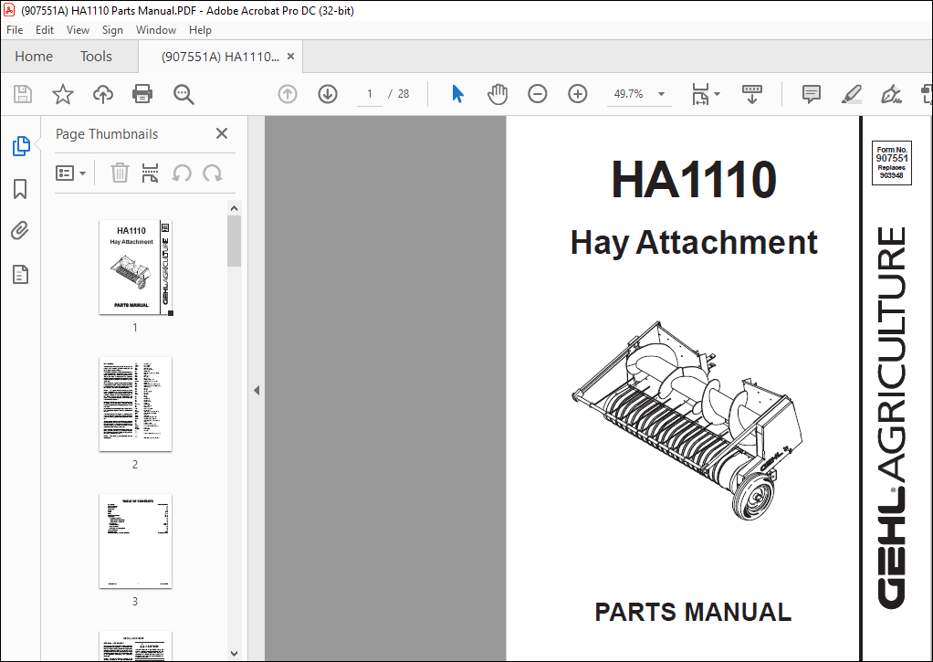Go to previous page arrow

tap(288, 94)
